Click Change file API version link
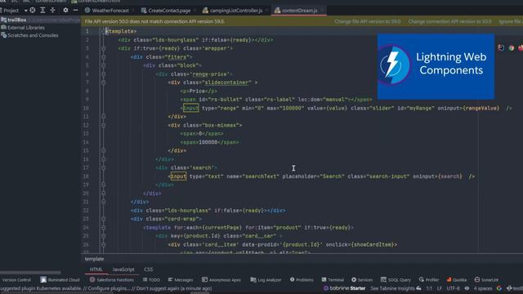The image size is (523, 294). (x=368, y=22)
